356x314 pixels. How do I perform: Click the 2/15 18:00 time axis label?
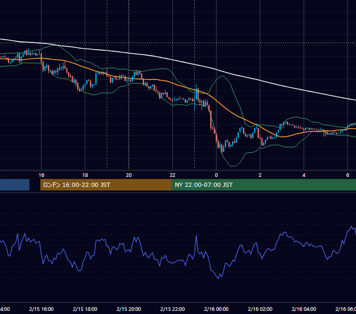click(x=85, y=309)
